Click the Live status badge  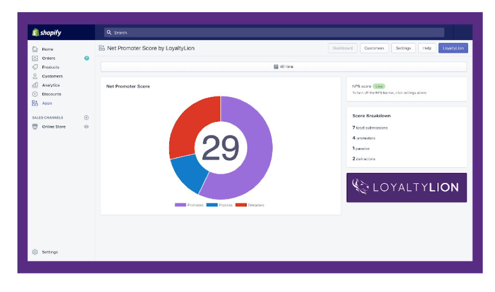(379, 86)
